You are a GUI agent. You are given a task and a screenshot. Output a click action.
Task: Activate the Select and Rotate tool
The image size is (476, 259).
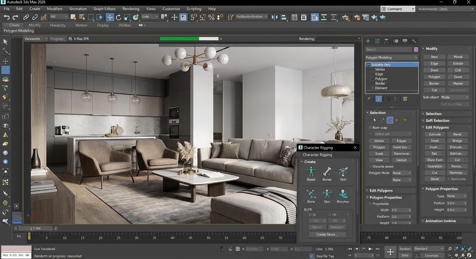118,17
